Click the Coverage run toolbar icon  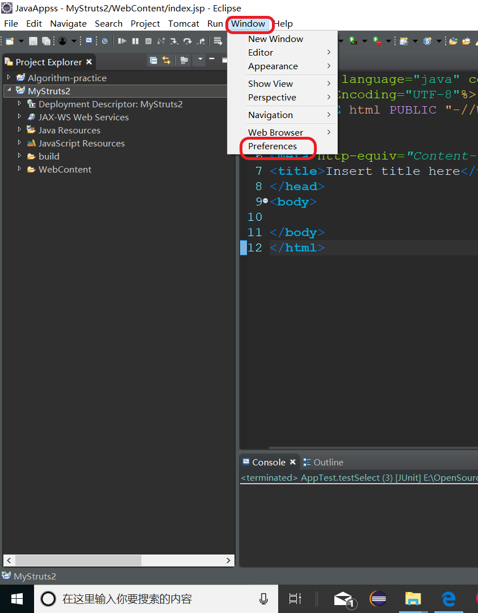(x=353, y=40)
